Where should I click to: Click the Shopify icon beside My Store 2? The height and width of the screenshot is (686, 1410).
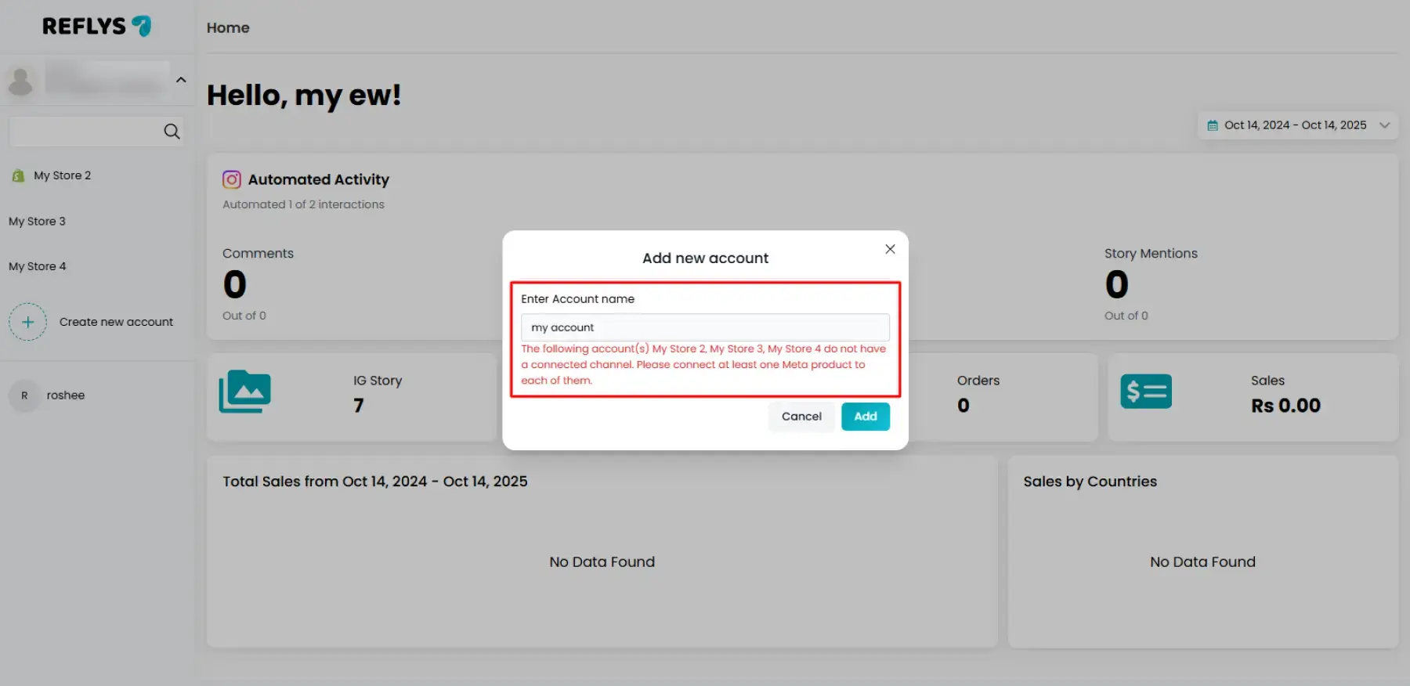coord(18,176)
